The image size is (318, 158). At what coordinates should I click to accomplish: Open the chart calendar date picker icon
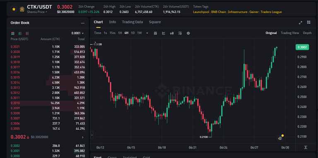point(155,33)
